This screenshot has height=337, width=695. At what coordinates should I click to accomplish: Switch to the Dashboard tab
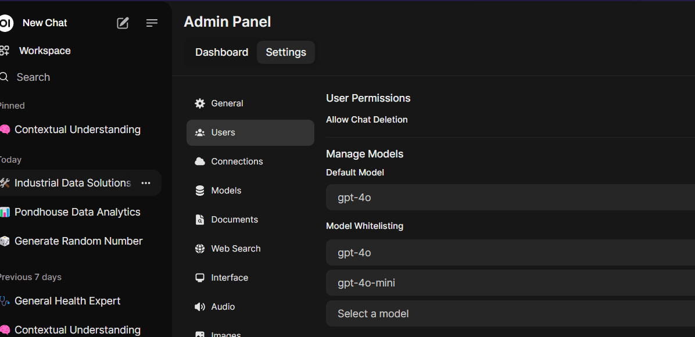(x=221, y=52)
